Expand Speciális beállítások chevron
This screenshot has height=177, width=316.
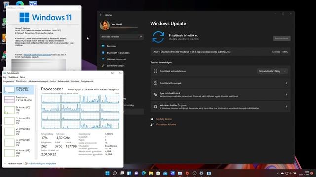(286, 95)
